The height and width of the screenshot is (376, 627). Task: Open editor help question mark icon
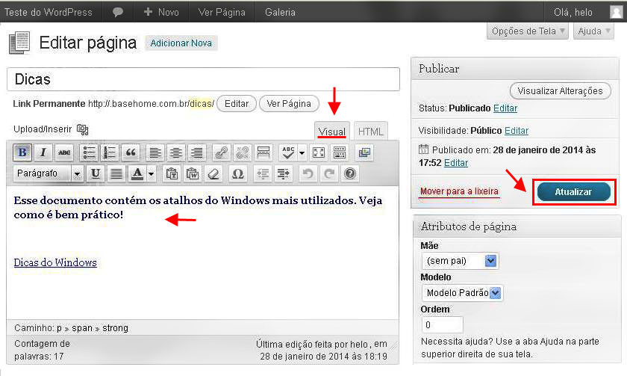(x=349, y=174)
